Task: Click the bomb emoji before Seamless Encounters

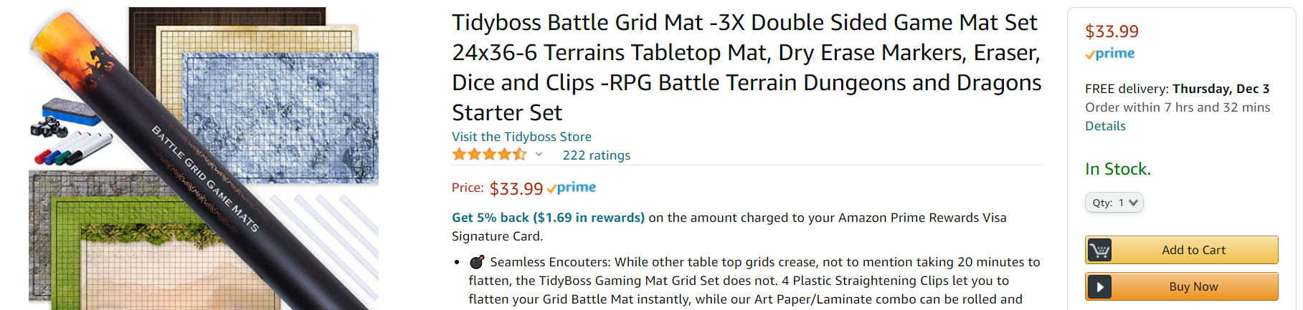Action: pos(477,262)
